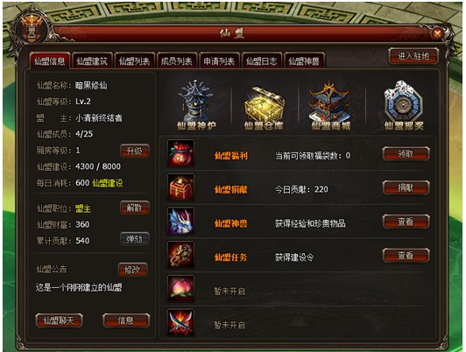466x352 pixels.
Task: Click the crossed swords locked icon
Action: [181, 322]
